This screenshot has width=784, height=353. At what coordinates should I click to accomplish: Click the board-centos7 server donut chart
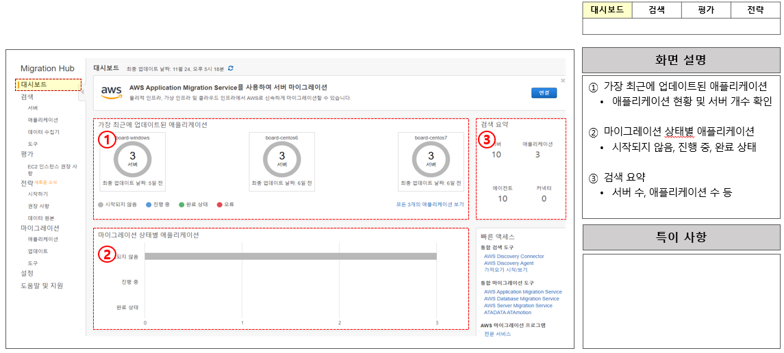pos(431,159)
